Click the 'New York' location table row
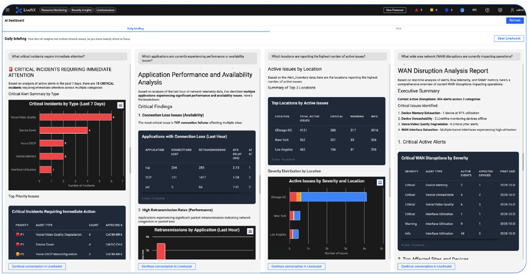Viewport: 529px width, 274px height. tap(326, 140)
